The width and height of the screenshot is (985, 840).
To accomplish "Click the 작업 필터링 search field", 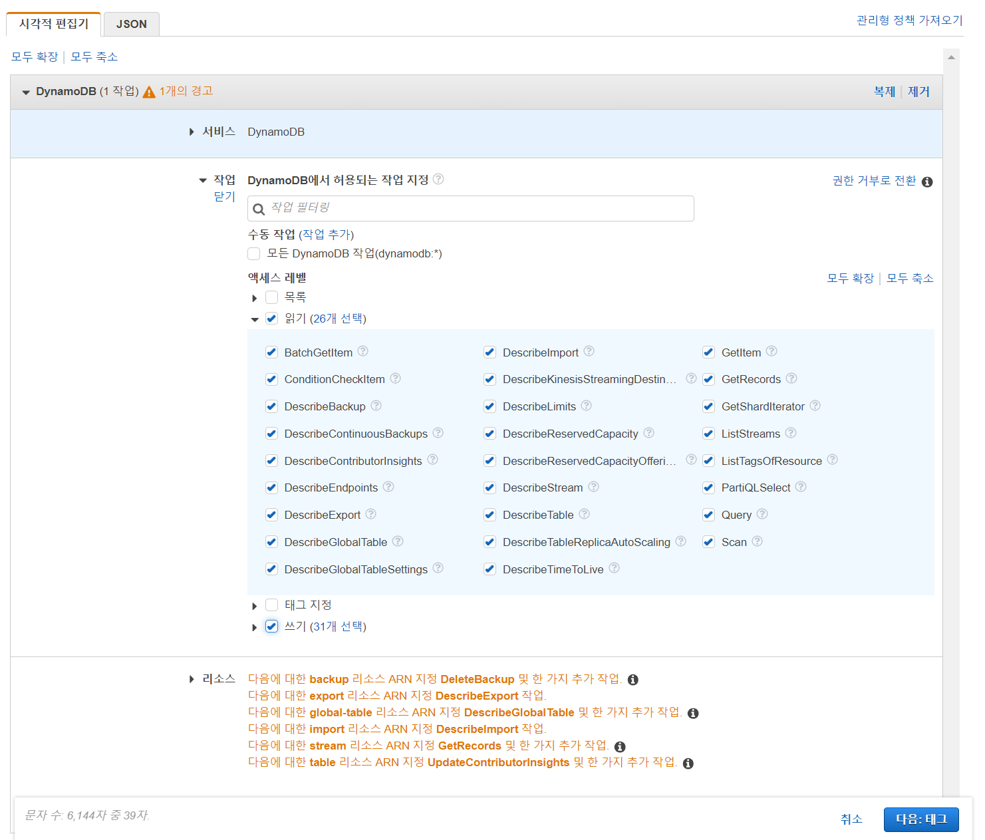I will pos(471,208).
